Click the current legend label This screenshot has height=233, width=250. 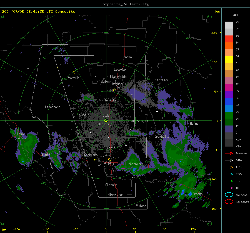coord(241,195)
